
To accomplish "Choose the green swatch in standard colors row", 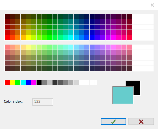I will click(x=18, y=82).
